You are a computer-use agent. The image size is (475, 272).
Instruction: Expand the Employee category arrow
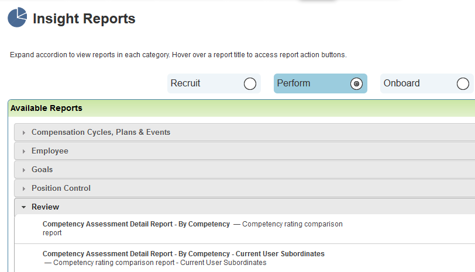[23, 151]
